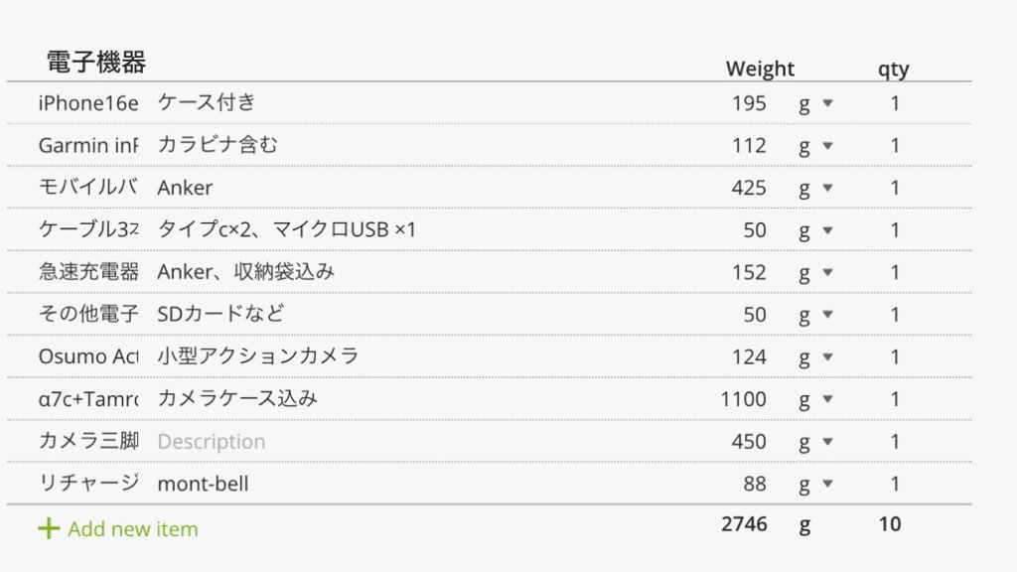
Task: Click the ケーブル3本 item name field
Action: pos(88,230)
